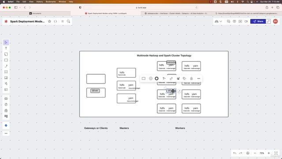This screenshot has width=282, height=159.
Task: Copy the share link icon beside Share
Action: point(268,21)
